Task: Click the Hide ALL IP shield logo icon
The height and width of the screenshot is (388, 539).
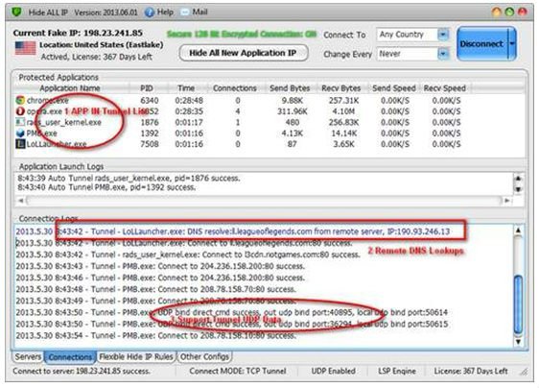Action: click(x=16, y=12)
